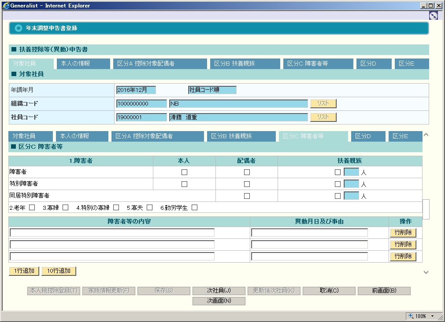Screen dimensions: 445x322
Task: Click the Internet Explorer logo in title bar
Action: 6,6
